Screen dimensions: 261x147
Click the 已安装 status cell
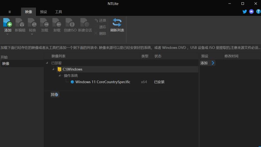(x=159, y=82)
